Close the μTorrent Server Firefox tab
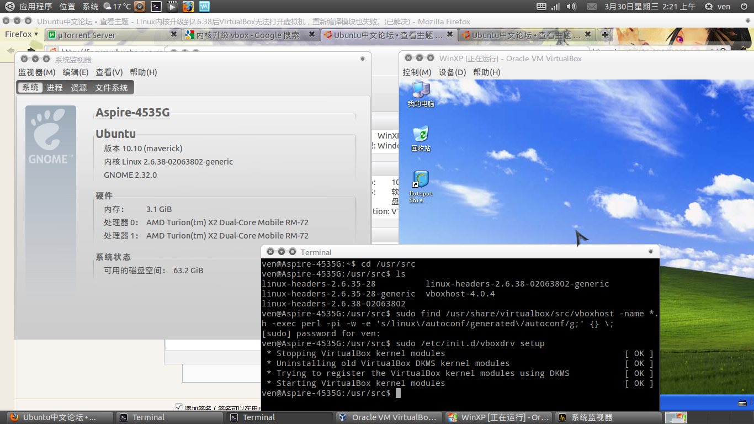 point(174,34)
